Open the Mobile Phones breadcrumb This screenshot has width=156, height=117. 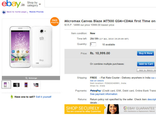pos(36,12)
